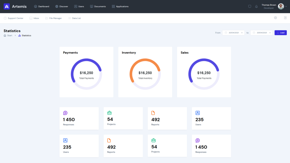Screen dimensions: 290x163
Task: Open the Documents navigation item
Action: tap(98, 6)
